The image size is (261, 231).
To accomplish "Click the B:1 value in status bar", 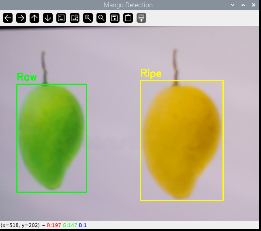I will coord(83,225).
